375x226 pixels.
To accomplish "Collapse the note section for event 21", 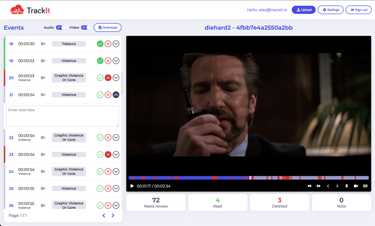I will click(x=116, y=95).
